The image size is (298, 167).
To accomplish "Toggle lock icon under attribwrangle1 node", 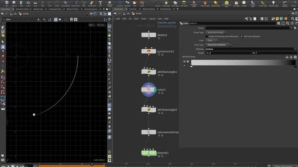I will [163, 75].
